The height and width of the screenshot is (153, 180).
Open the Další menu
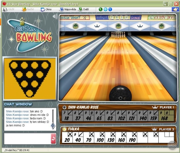(84, 9)
